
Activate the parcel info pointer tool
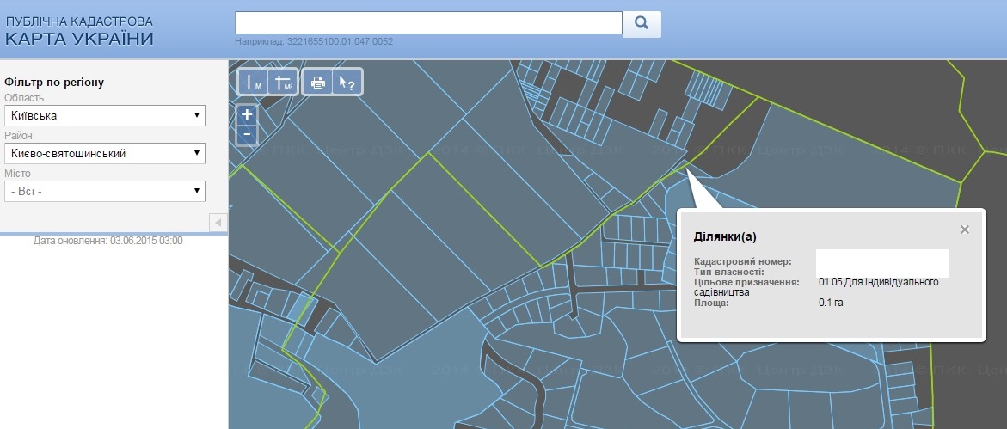click(347, 83)
